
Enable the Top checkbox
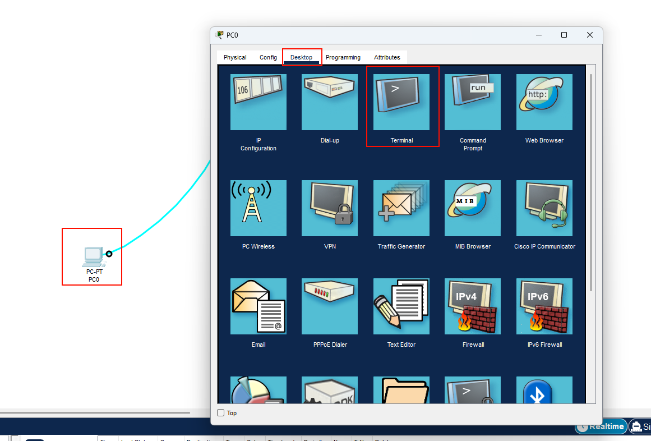pos(221,413)
